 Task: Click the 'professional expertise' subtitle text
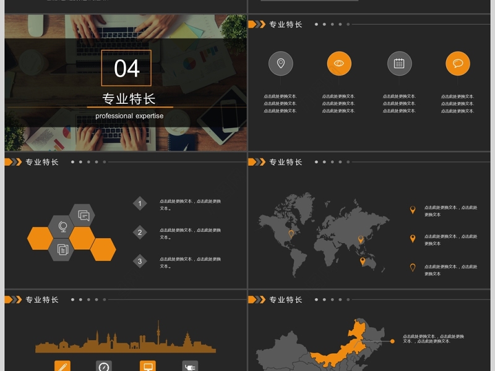coord(129,116)
